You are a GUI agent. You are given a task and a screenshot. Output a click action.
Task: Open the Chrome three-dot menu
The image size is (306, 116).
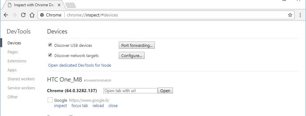[x=300, y=15]
